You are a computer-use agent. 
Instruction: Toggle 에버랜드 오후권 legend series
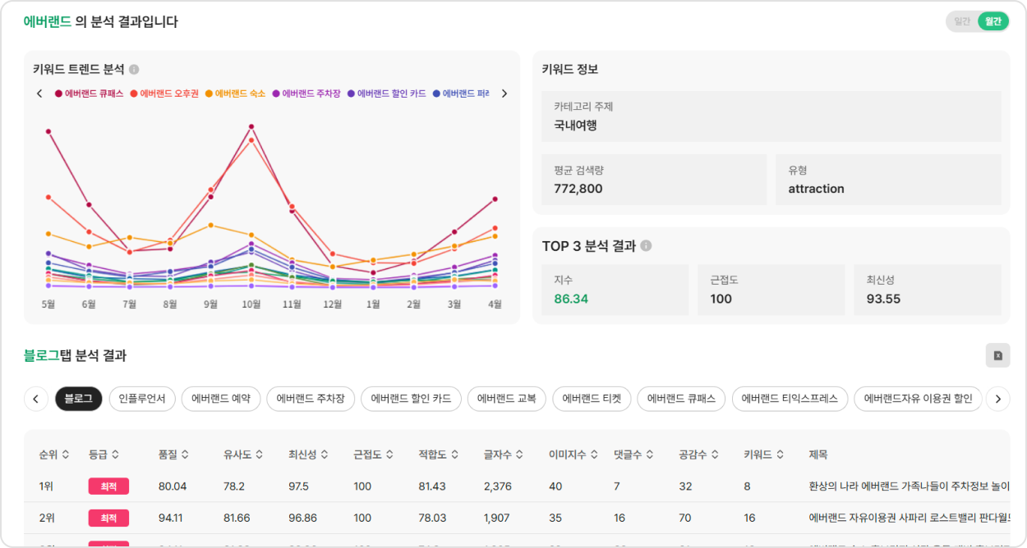pos(164,94)
